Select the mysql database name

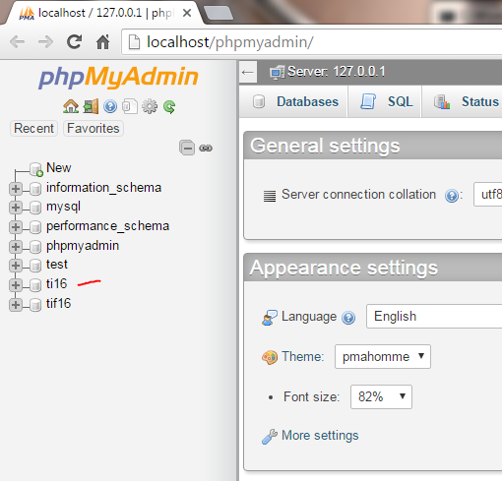tap(63, 207)
